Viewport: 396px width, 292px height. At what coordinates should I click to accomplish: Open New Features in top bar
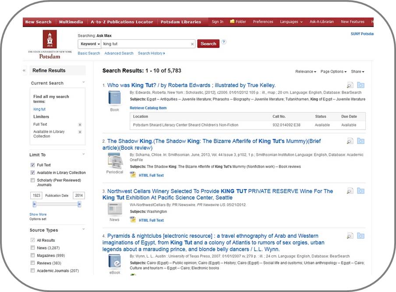353,22
